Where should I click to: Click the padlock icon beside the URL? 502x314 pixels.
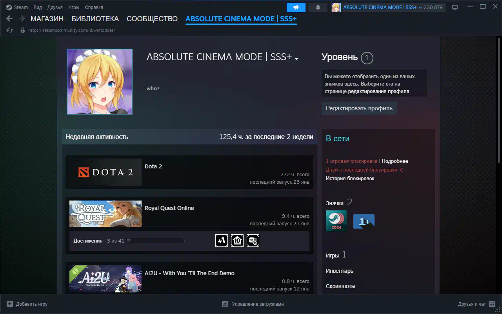(x=23, y=30)
